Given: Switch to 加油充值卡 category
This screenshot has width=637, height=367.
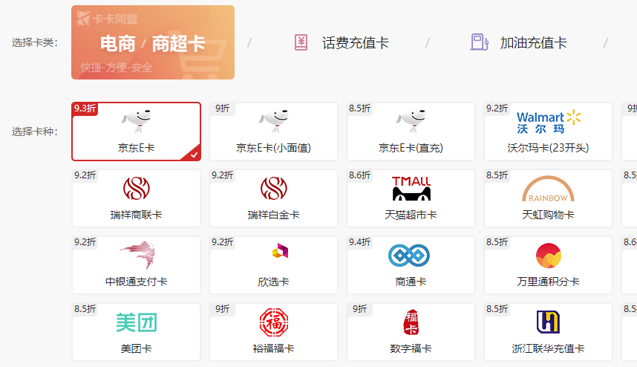Looking at the screenshot, I should [x=533, y=42].
